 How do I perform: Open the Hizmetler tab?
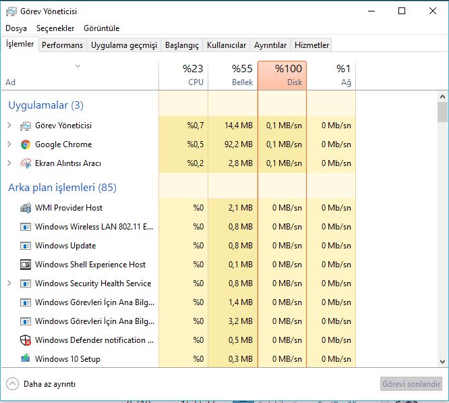pos(311,45)
